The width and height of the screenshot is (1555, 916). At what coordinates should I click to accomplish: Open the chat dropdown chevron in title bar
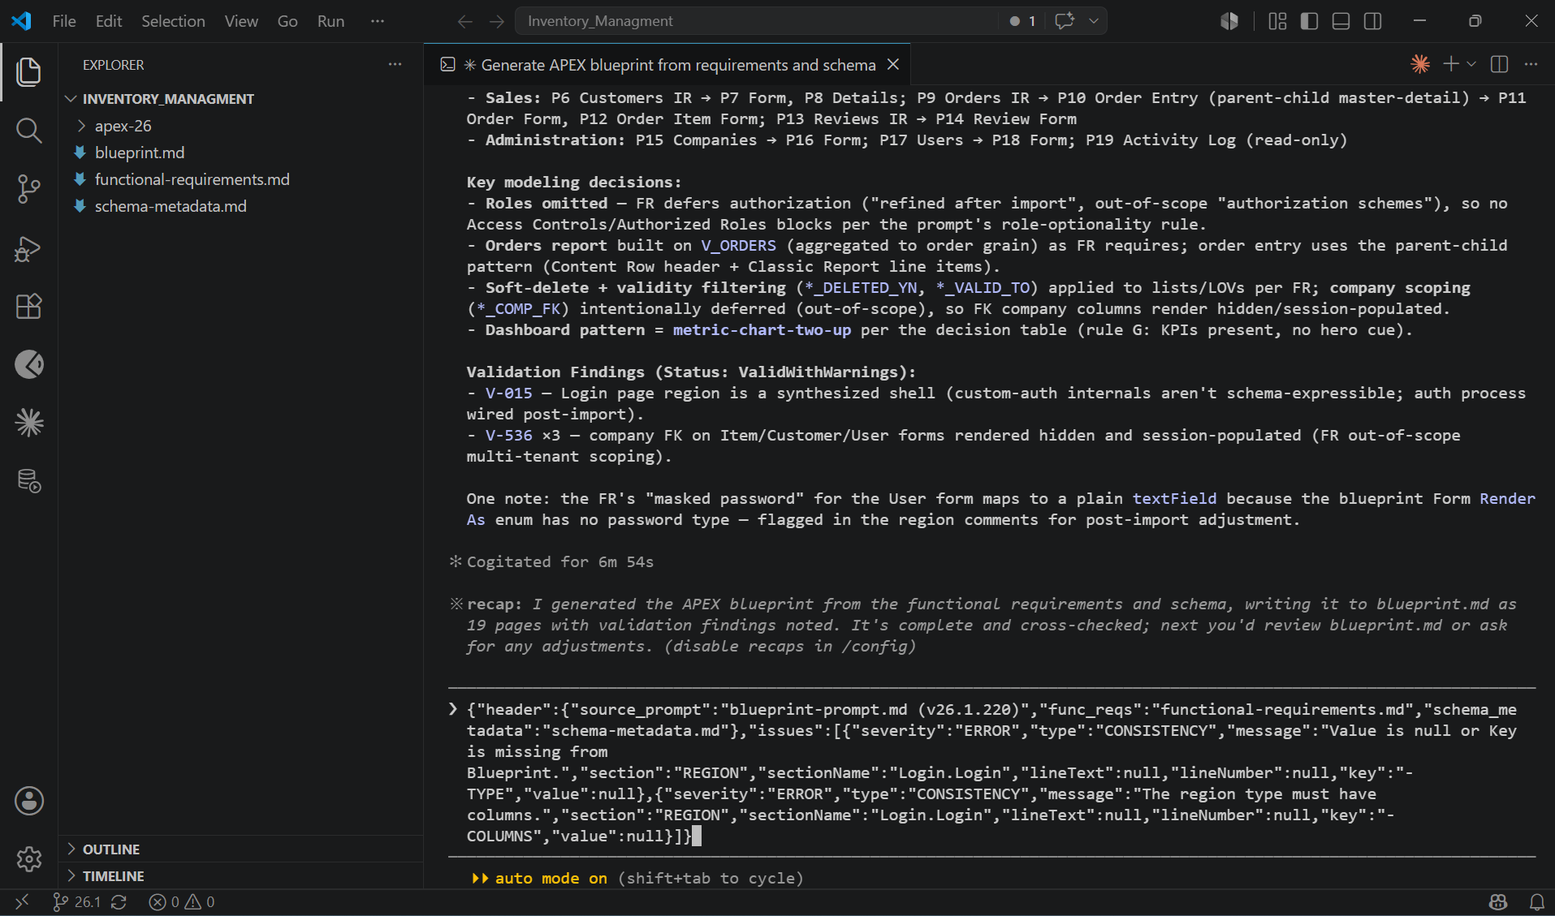1094,21
